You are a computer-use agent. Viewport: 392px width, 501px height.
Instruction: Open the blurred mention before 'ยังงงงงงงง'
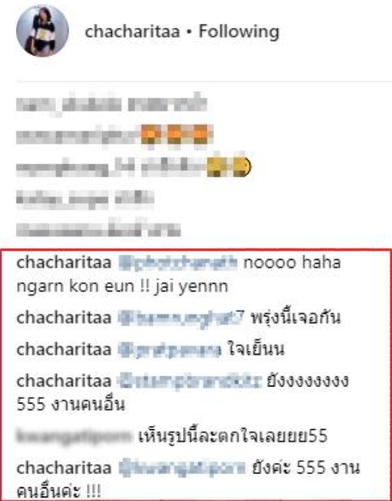pyautogui.click(x=190, y=381)
